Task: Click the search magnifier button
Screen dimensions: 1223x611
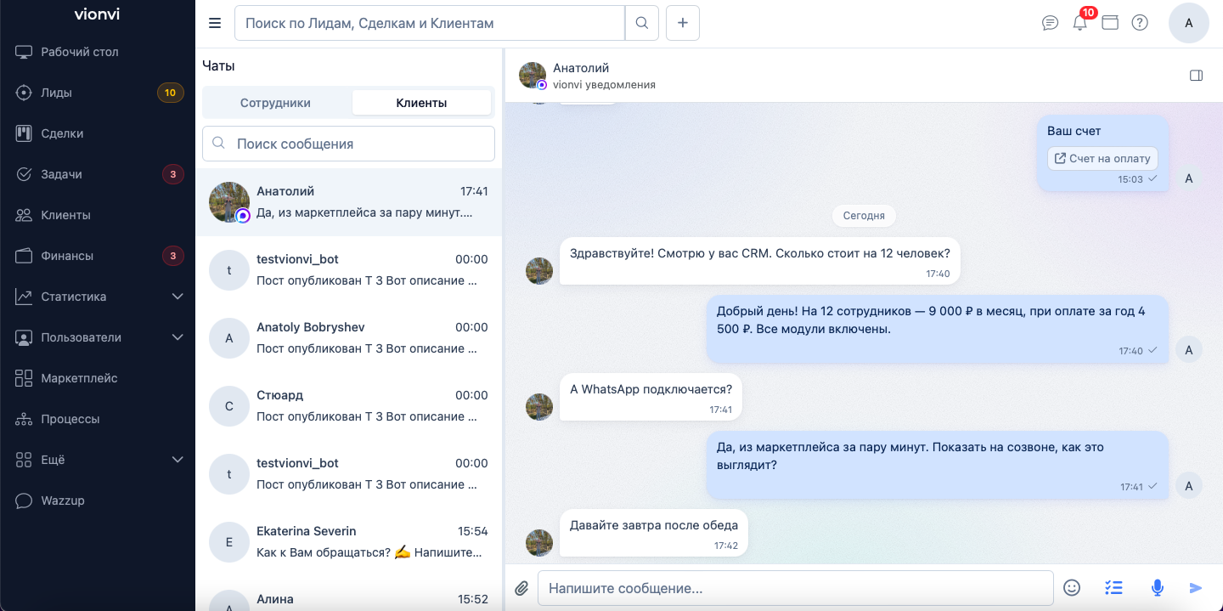Action: 642,23
